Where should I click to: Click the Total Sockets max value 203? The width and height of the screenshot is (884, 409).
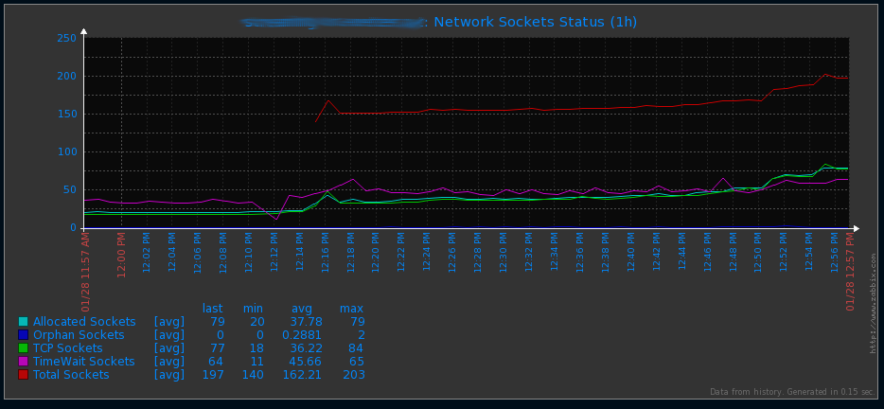tap(353, 375)
